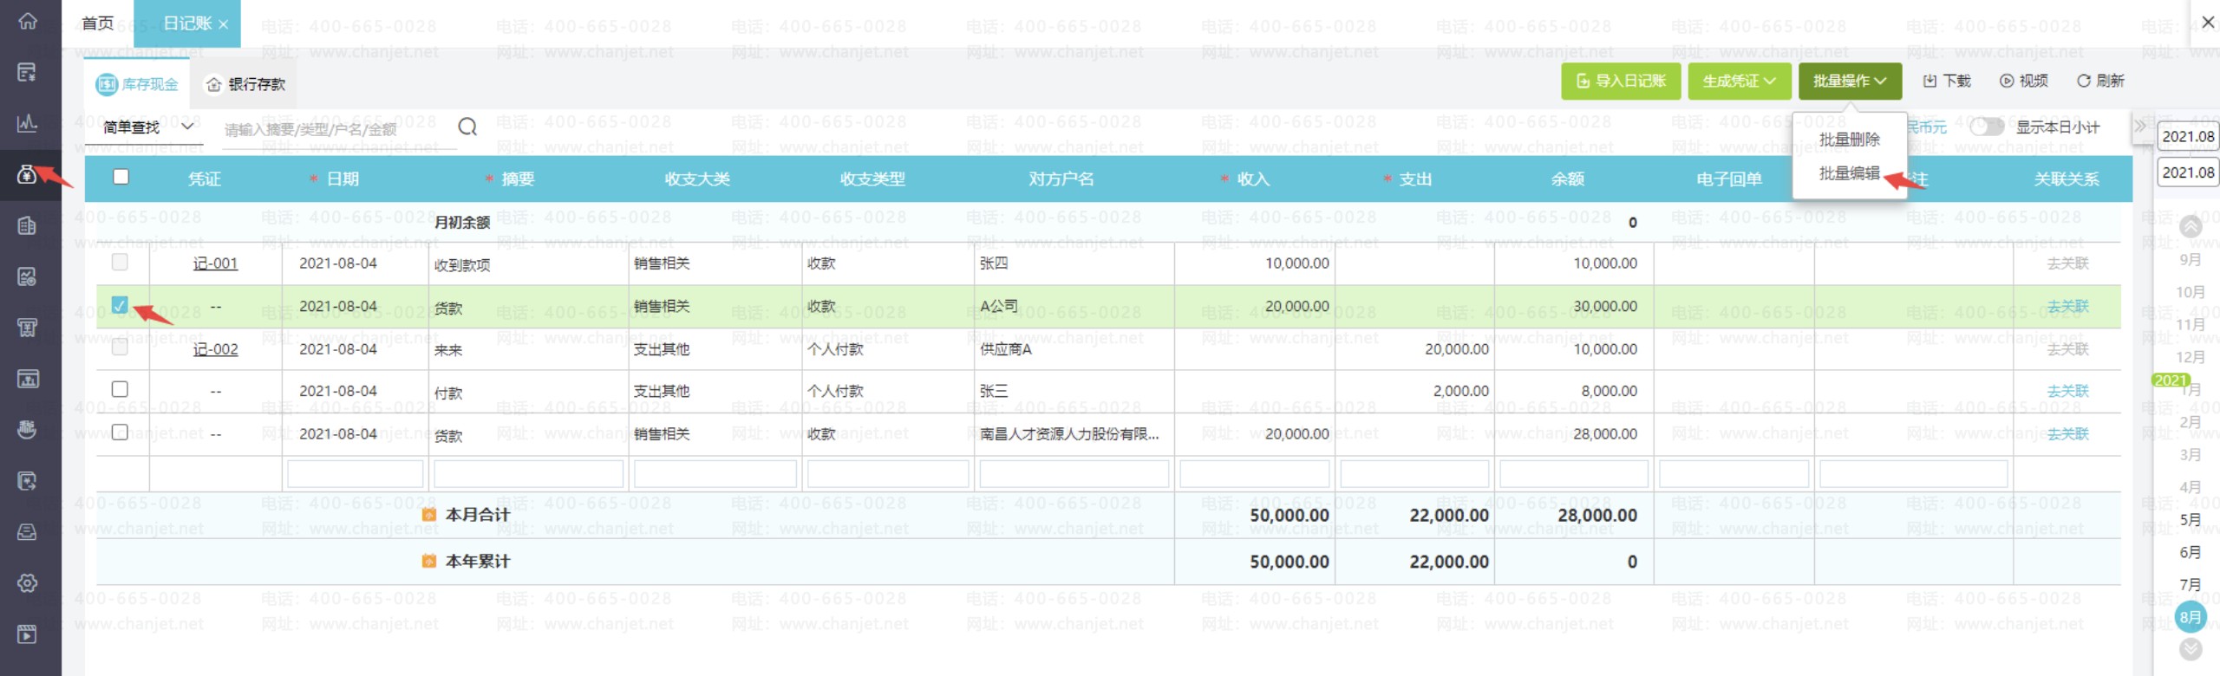Click the down arrow circle below 8月
The width and height of the screenshot is (2220, 676).
pyautogui.click(x=2191, y=649)
